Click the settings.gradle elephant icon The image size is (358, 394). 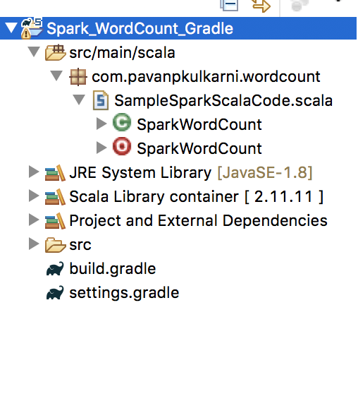click(x=55, y=293)
